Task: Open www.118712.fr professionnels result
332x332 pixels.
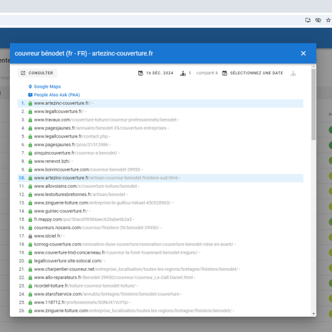Action: click(x=81, y=302)
